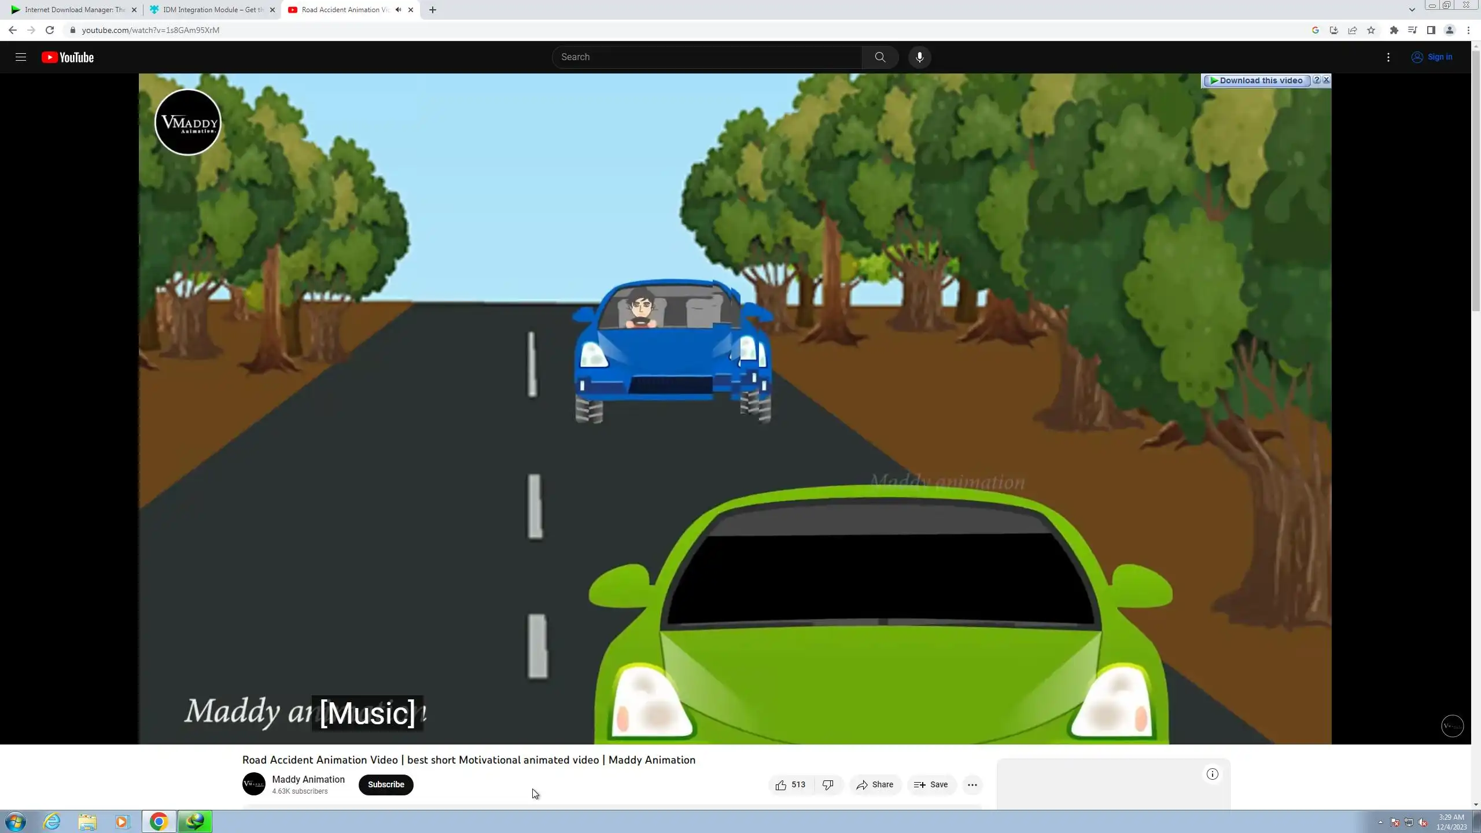Save the video to playlist

point(931,785)
